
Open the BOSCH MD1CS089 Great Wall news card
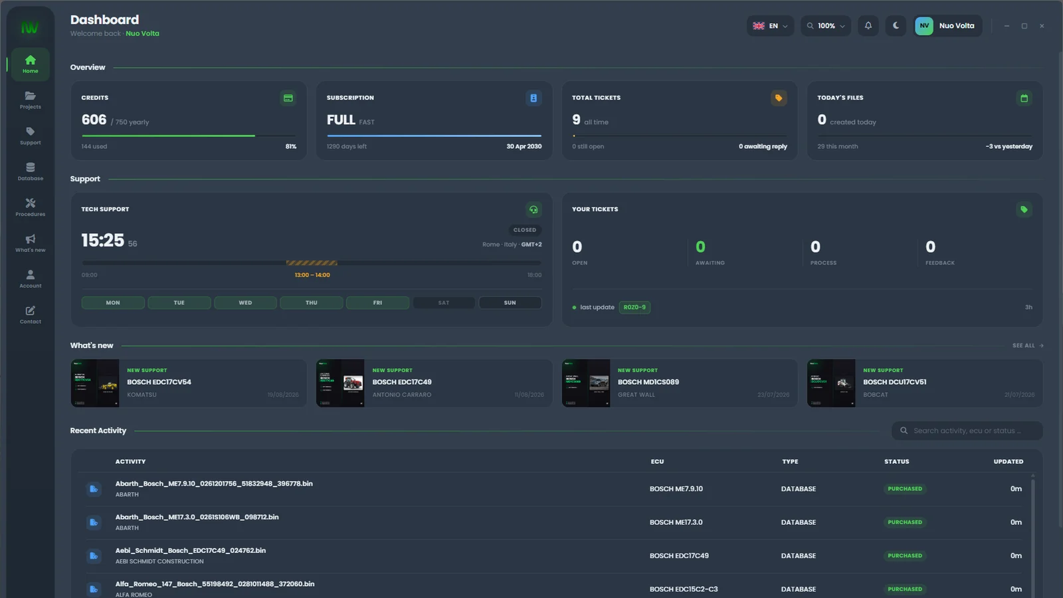680,383
